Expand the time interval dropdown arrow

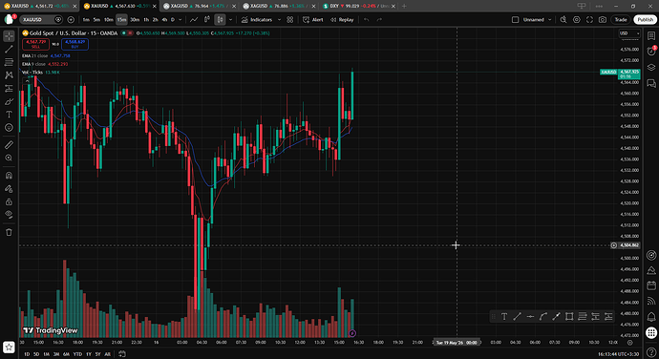point(181,20)
